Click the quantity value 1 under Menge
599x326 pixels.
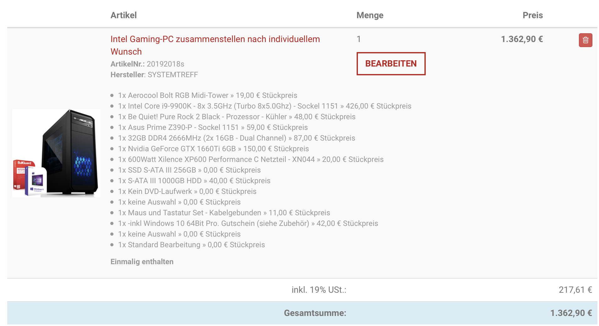pyautogui.click(x=359, y=39)
